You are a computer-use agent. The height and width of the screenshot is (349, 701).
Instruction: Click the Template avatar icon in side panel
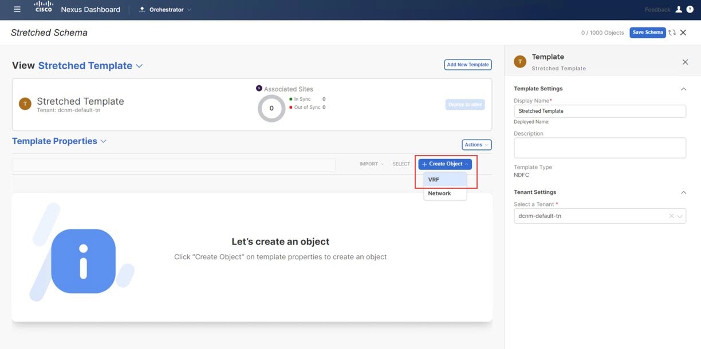[x=520, y=62]
